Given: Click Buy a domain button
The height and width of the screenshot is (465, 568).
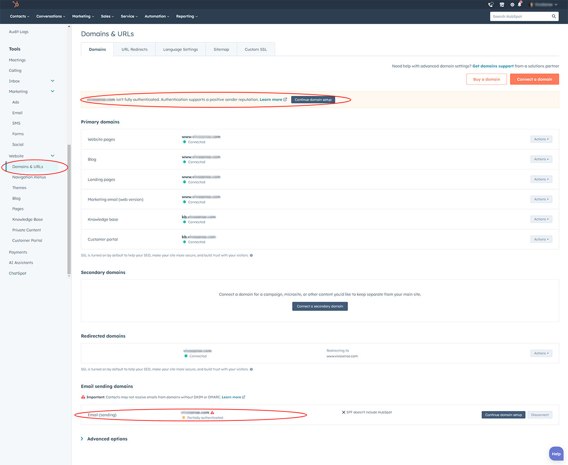Looking at the screenshot, I should click(486, 79).
